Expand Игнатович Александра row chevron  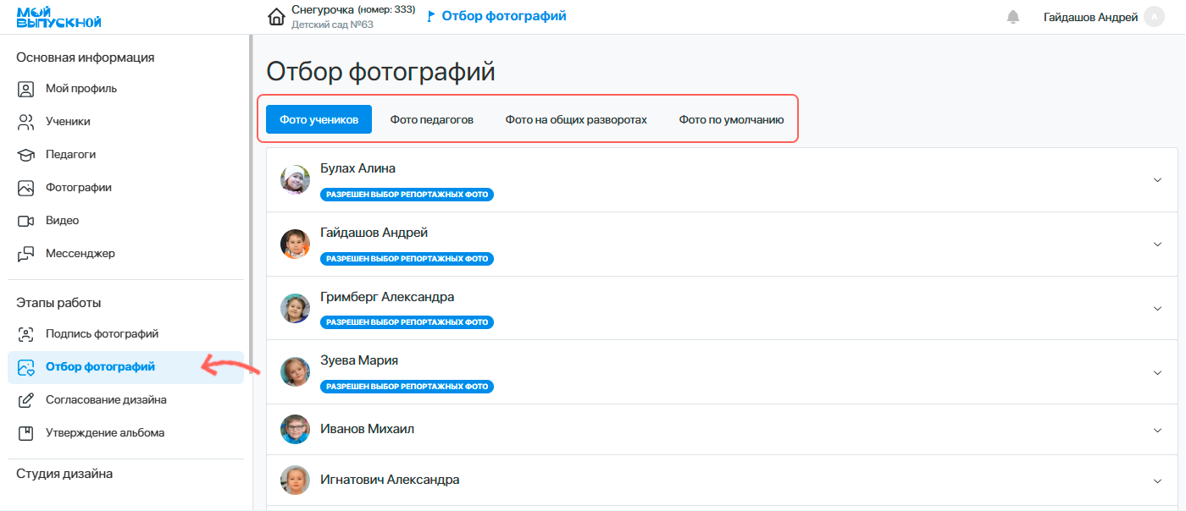(x=1157, y=481)
